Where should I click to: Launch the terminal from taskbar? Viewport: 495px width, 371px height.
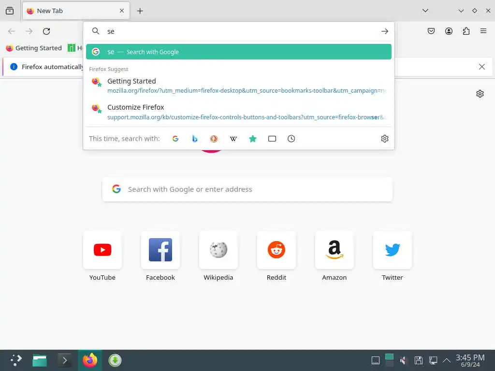click(x=65, y=360)
